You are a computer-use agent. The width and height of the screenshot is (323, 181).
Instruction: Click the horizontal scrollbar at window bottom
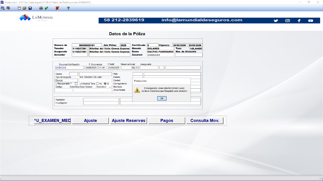click(x=161, y=178)
